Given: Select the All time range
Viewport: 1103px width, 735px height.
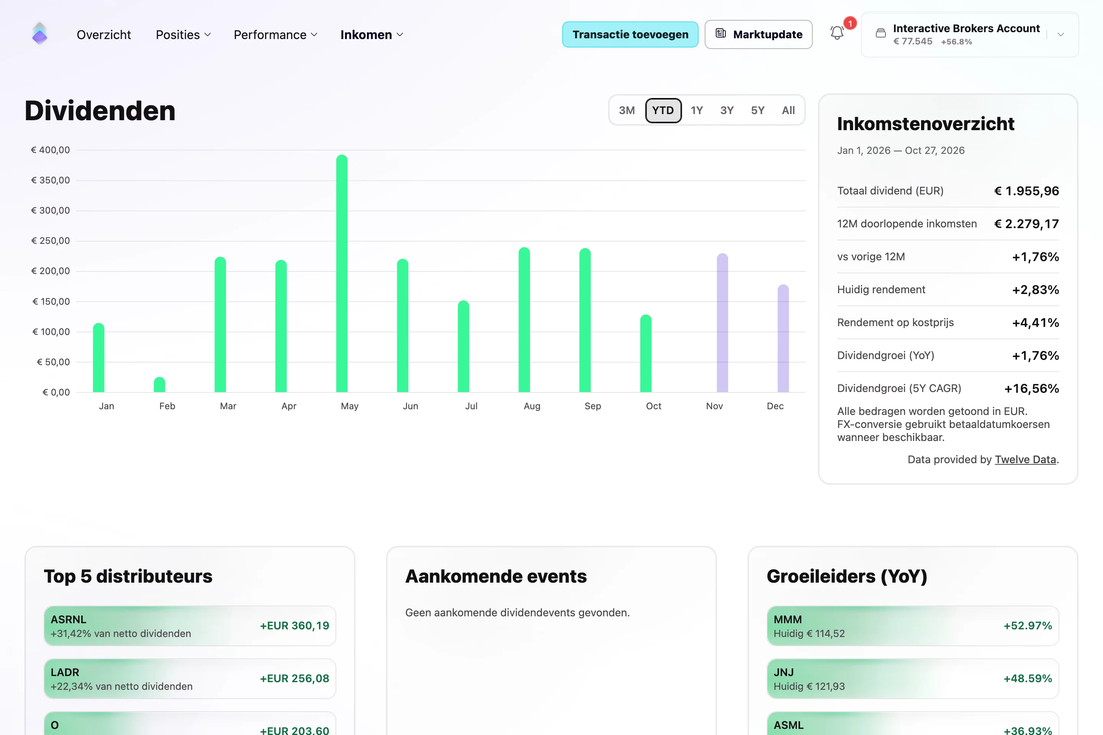Looking at the screenshot, I should coord(788,110).
